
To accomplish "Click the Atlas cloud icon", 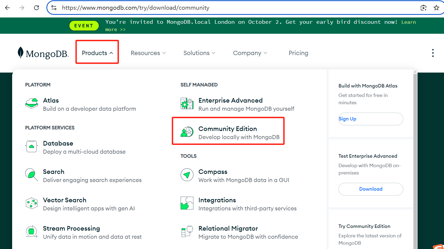I will (x=32, y=103).
